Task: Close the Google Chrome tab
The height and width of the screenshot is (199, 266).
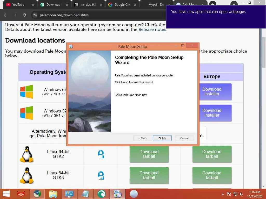Action: (135, 5)
